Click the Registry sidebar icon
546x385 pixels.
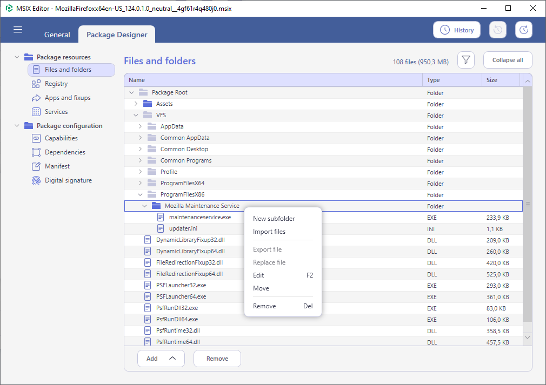point(36,84)
